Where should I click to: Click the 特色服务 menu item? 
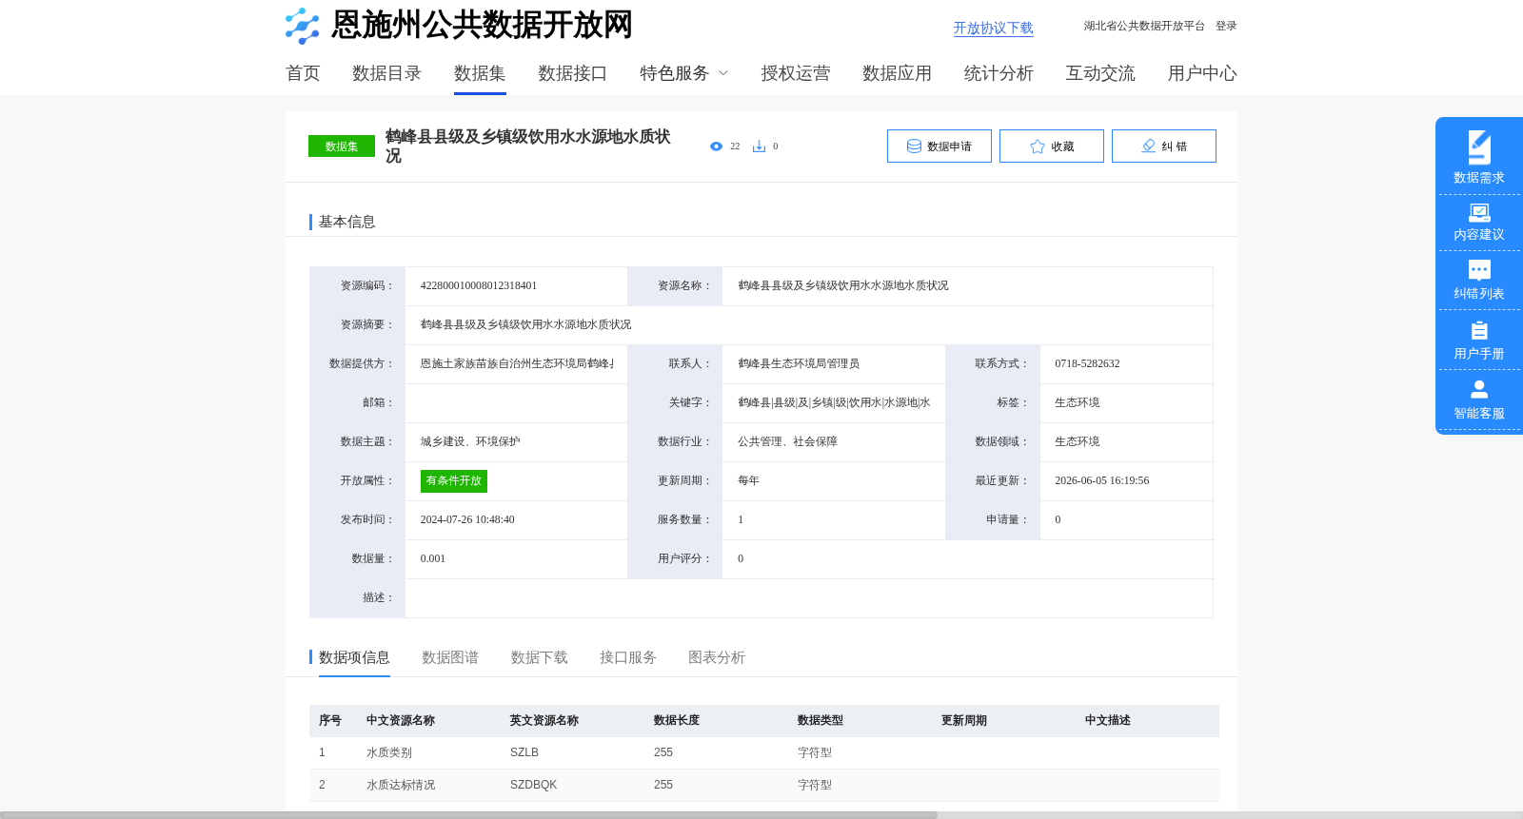674,73
